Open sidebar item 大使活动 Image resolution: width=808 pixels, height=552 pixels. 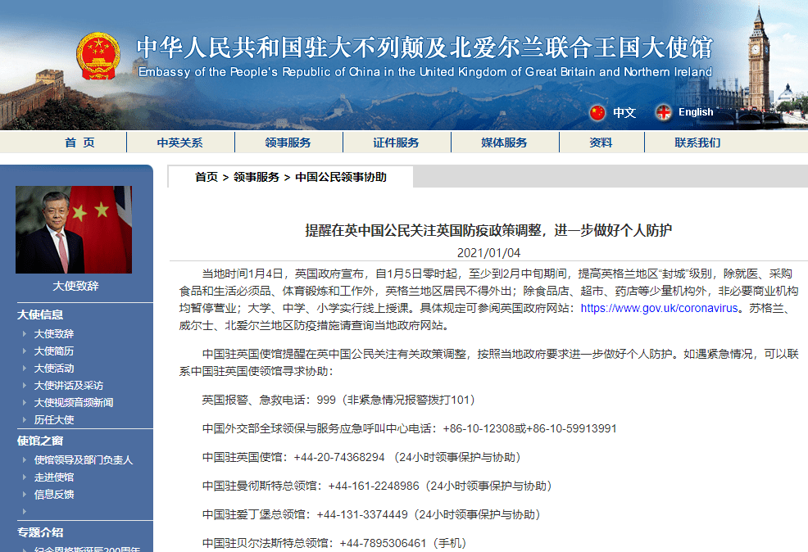54,369
